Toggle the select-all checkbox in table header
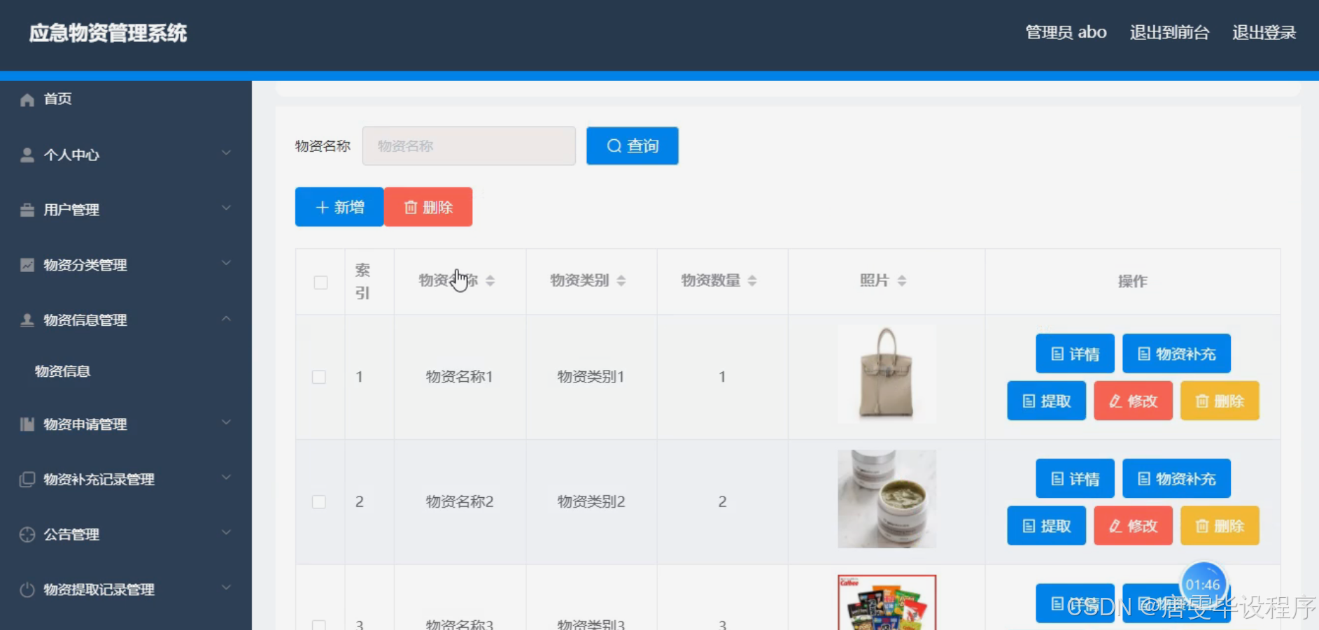 click(320, 282)
